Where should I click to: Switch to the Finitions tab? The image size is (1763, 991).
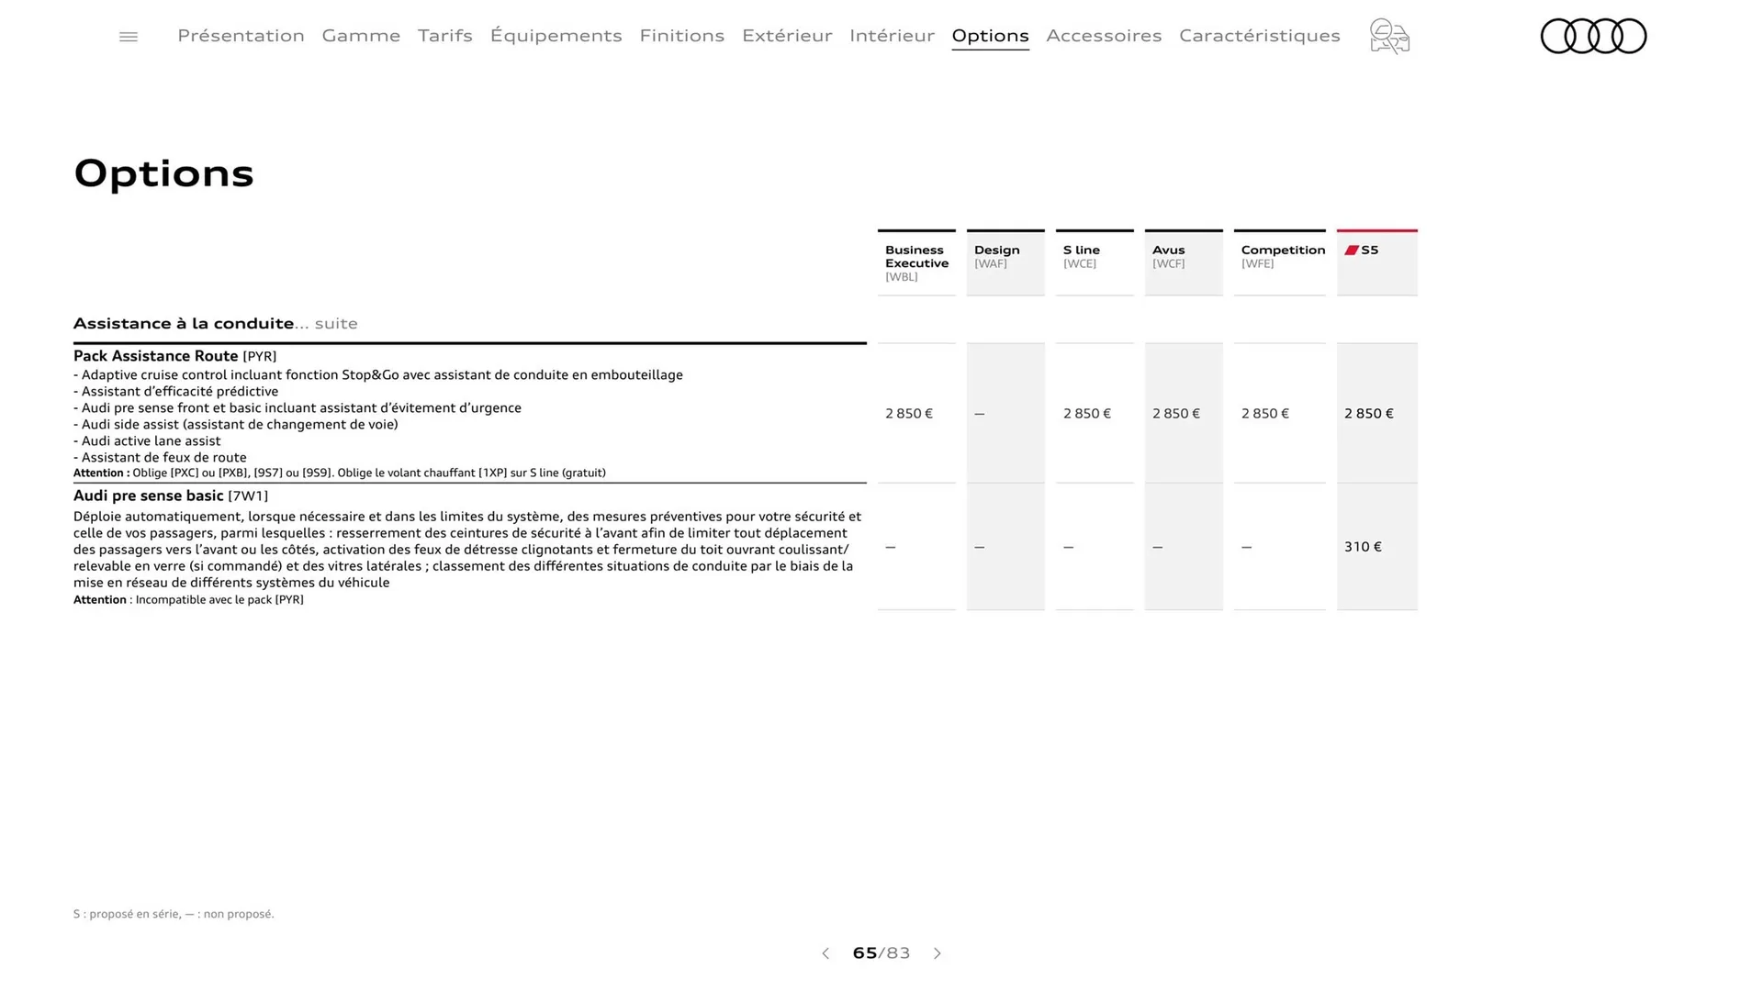pyautogui.click(x=682, y=35)
